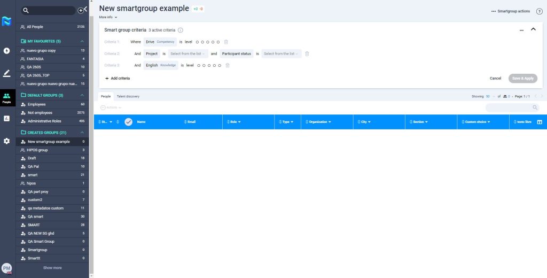The height and width of the screenshot is (278, 547).
Task: Switch to the Talent discovery tab
Action: (x=128, y=96)
